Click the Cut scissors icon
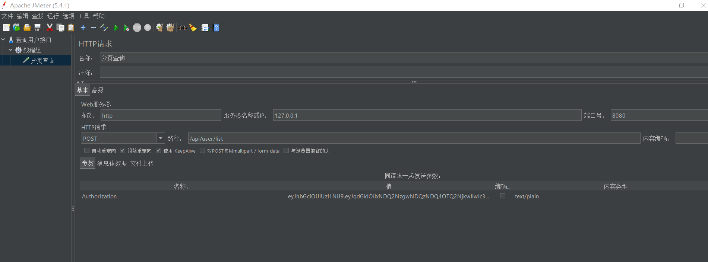This screenshot has width=708, height=262. pyautogui.click(x=50, y=28)
